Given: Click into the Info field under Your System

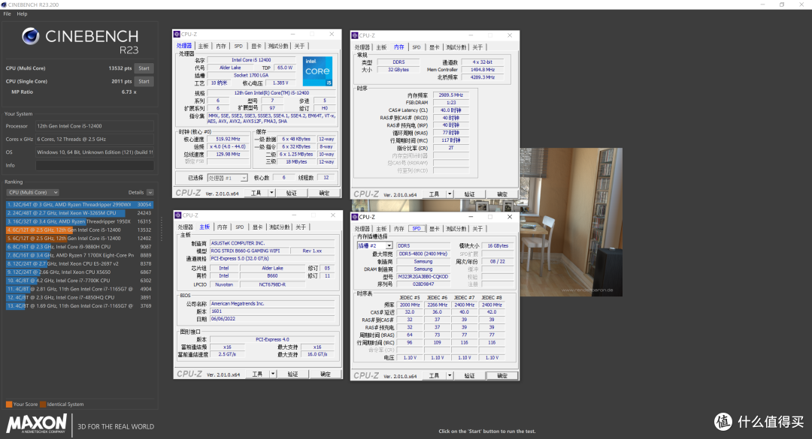Looking at the screenshot, I should pos(94,165).
